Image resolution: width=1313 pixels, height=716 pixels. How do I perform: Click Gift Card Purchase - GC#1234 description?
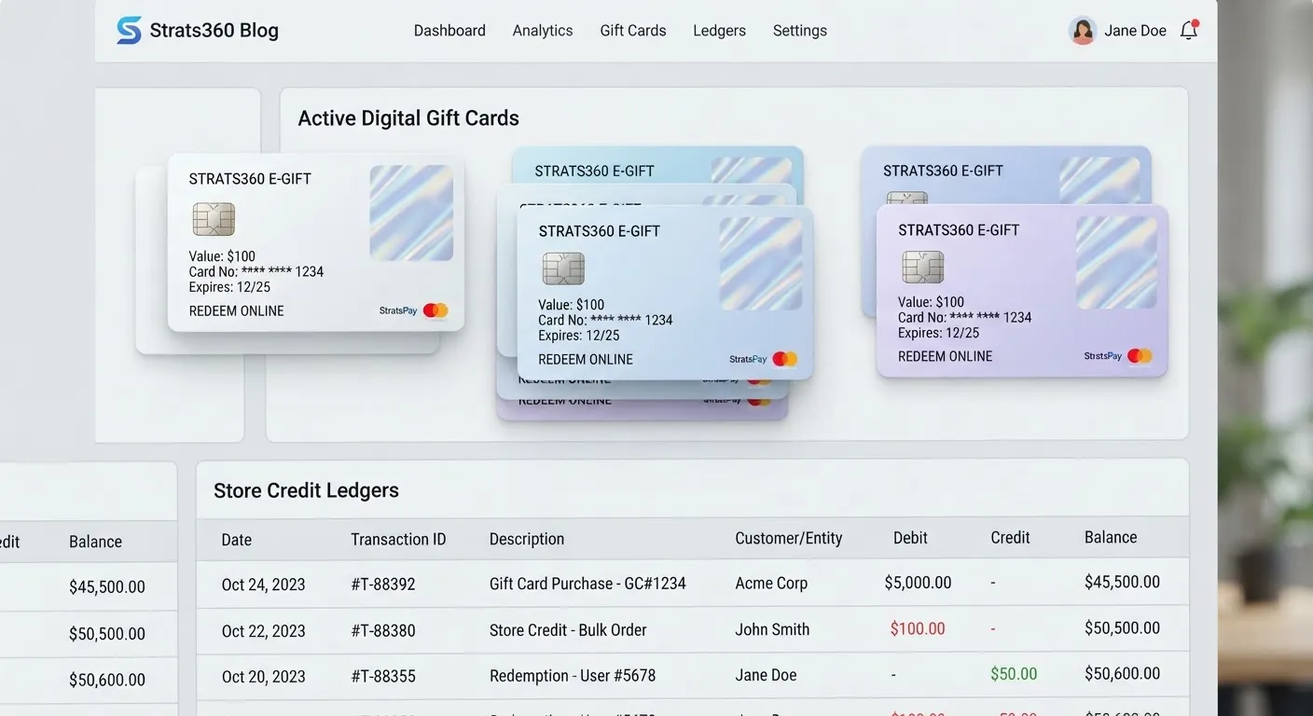click(x=587, y=584)
